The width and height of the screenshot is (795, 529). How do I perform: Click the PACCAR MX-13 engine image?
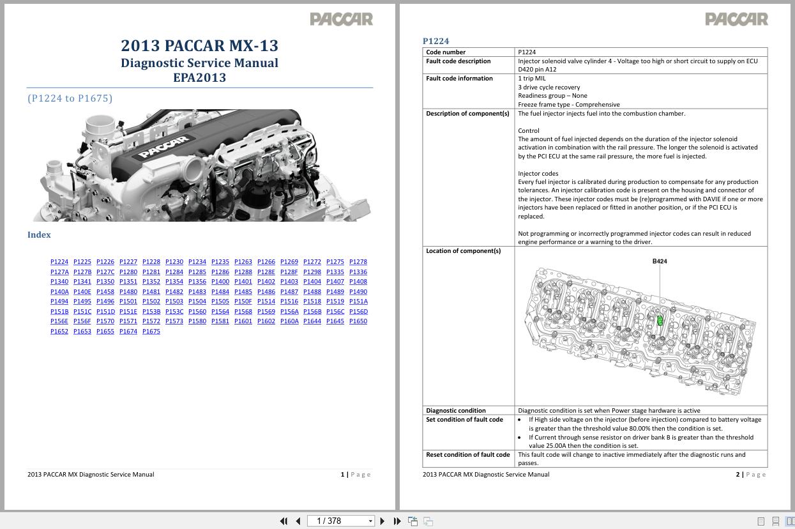pyautogui.click(x=200, y=165)
